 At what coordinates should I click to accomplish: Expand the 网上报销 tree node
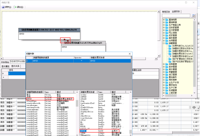tap(164, 33)
